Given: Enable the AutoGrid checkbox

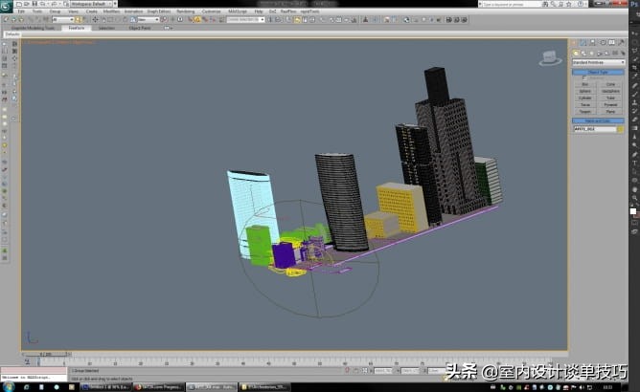Looking at the screenshot, I should [x=583, y=77].
